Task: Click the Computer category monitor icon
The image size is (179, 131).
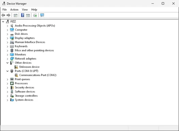Action: 12,30
